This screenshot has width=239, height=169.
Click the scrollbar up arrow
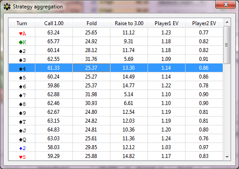tap(227, 22)
